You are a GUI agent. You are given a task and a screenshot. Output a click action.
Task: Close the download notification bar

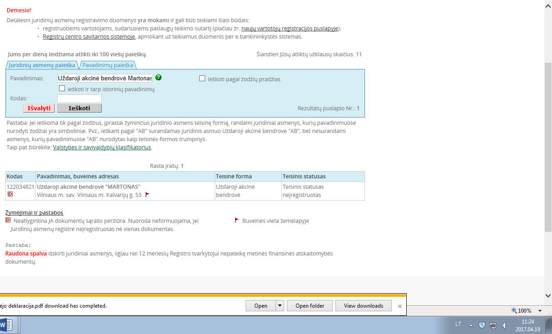pos(399,306)
